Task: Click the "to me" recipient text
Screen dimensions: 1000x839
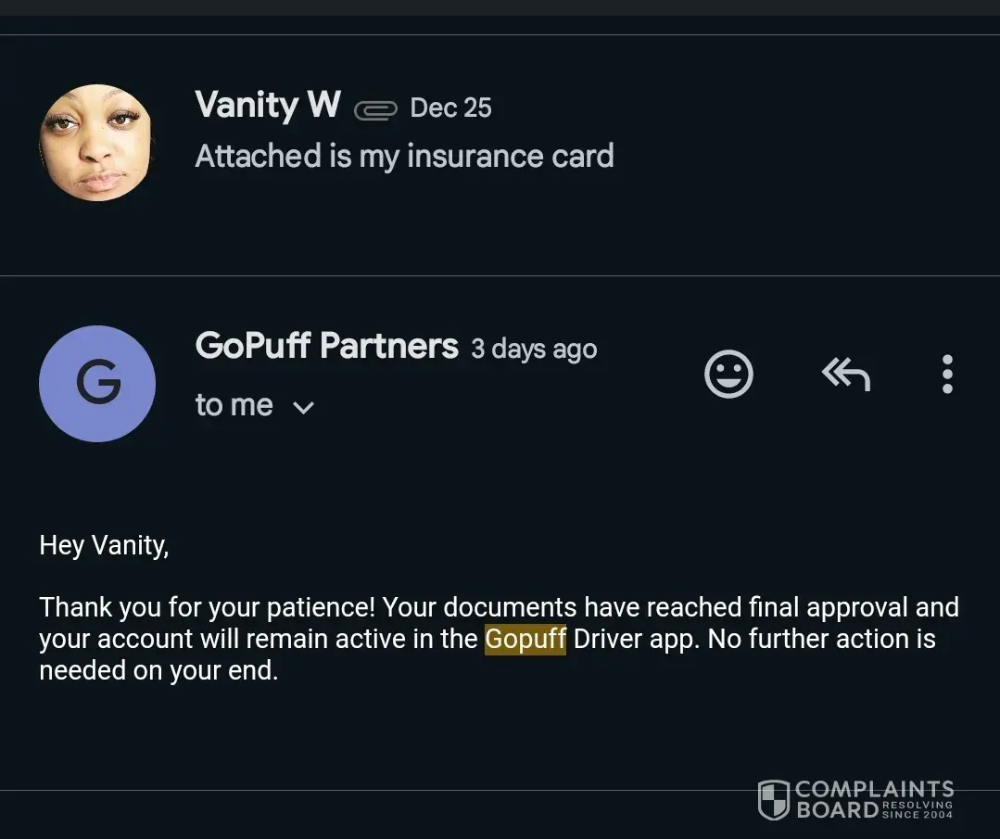Action: click(x=234, y=405)
